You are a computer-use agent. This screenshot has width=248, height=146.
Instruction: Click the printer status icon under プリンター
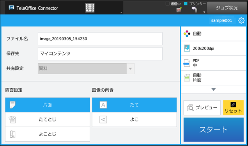pos(195,10)
